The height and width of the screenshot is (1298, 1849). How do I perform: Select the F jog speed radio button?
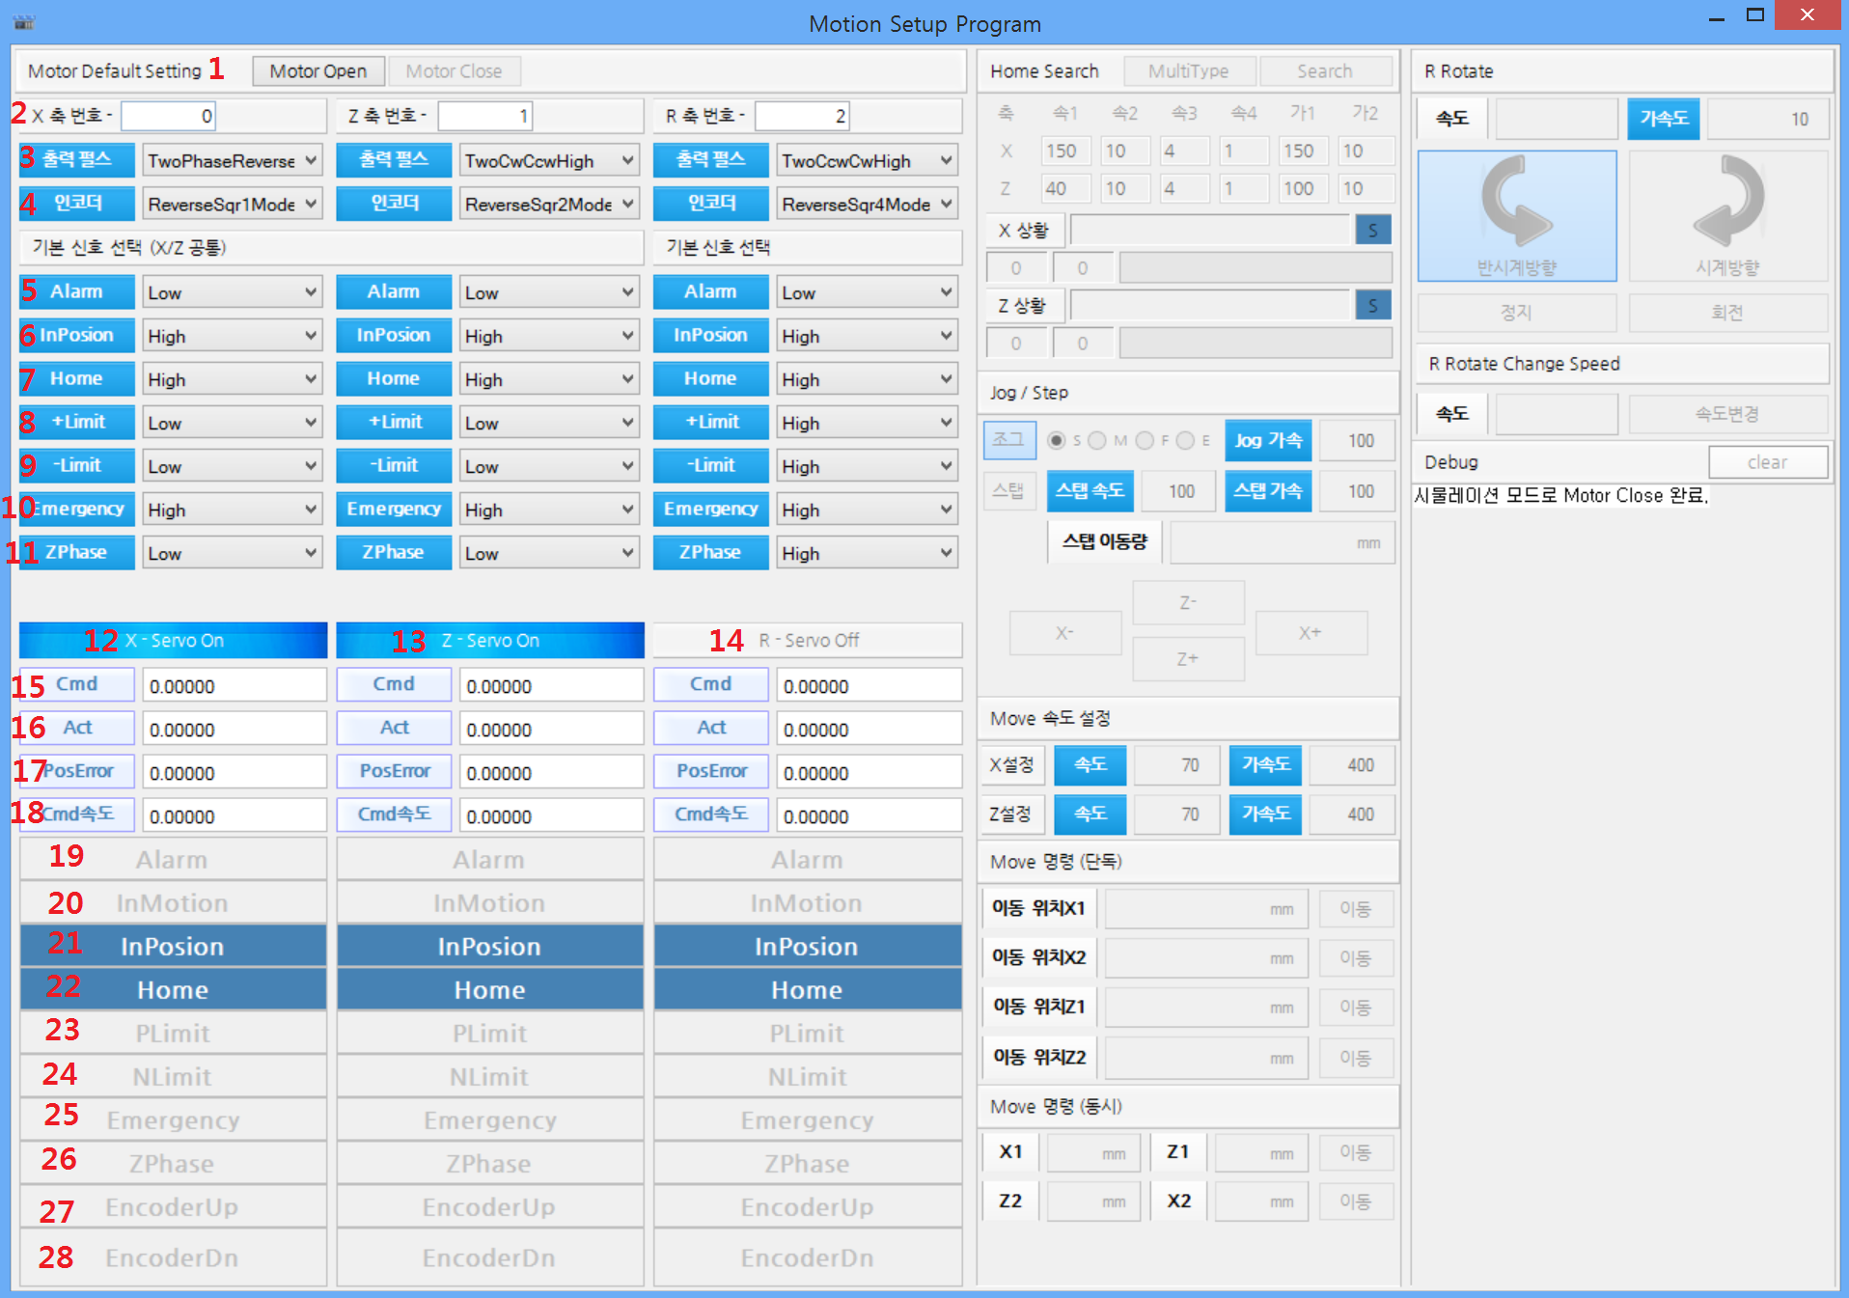pos(1145,441)
